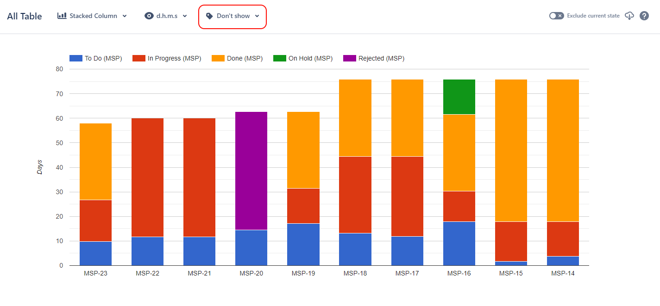
Task: Click the green On Hold segment of MSP-16
Action: click(x=459, y=96)
